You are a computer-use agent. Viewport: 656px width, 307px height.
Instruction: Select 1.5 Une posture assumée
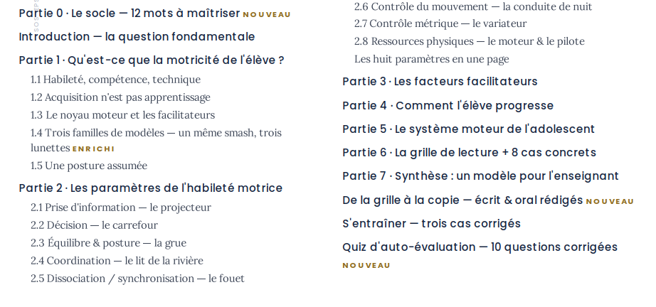click(x=89, y=166)
